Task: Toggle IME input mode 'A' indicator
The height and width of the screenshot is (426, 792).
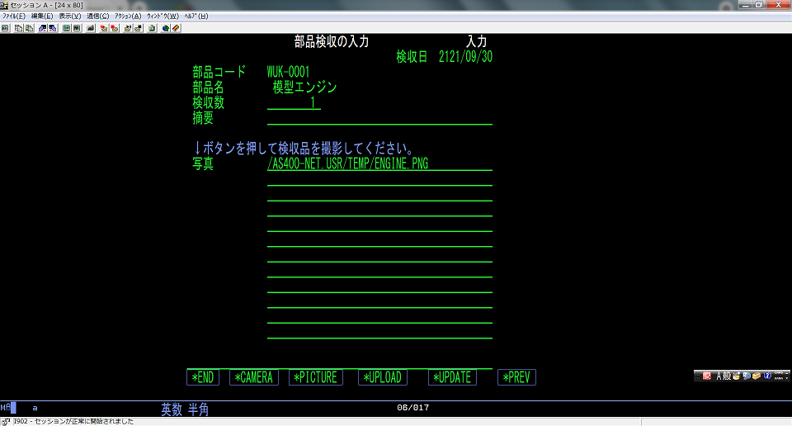Action: [719, 376]
